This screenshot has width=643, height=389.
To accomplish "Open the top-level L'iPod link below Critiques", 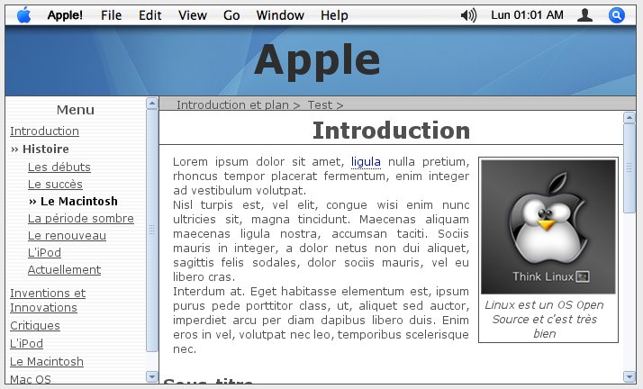I will pyautogui.click(x=26, y=343).
